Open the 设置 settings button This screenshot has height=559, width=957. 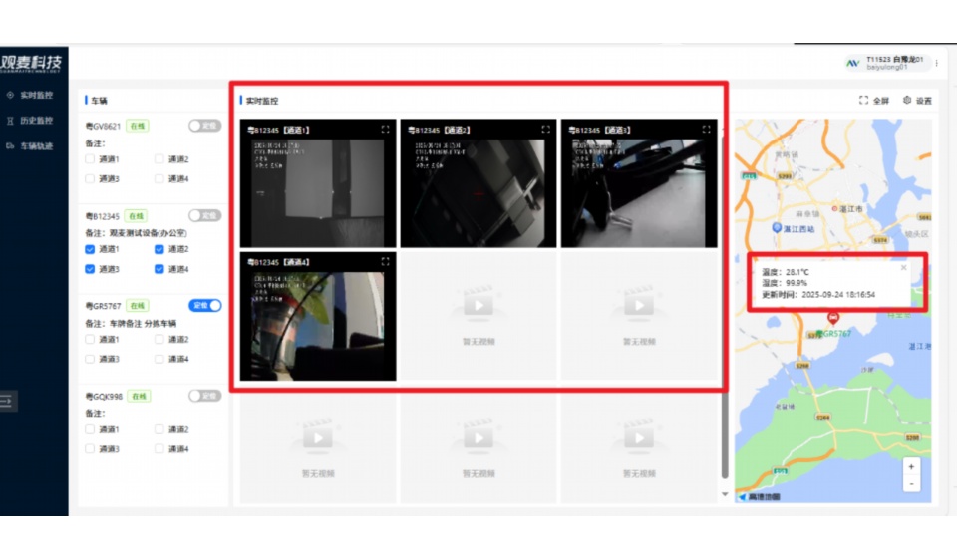point(917,101)
